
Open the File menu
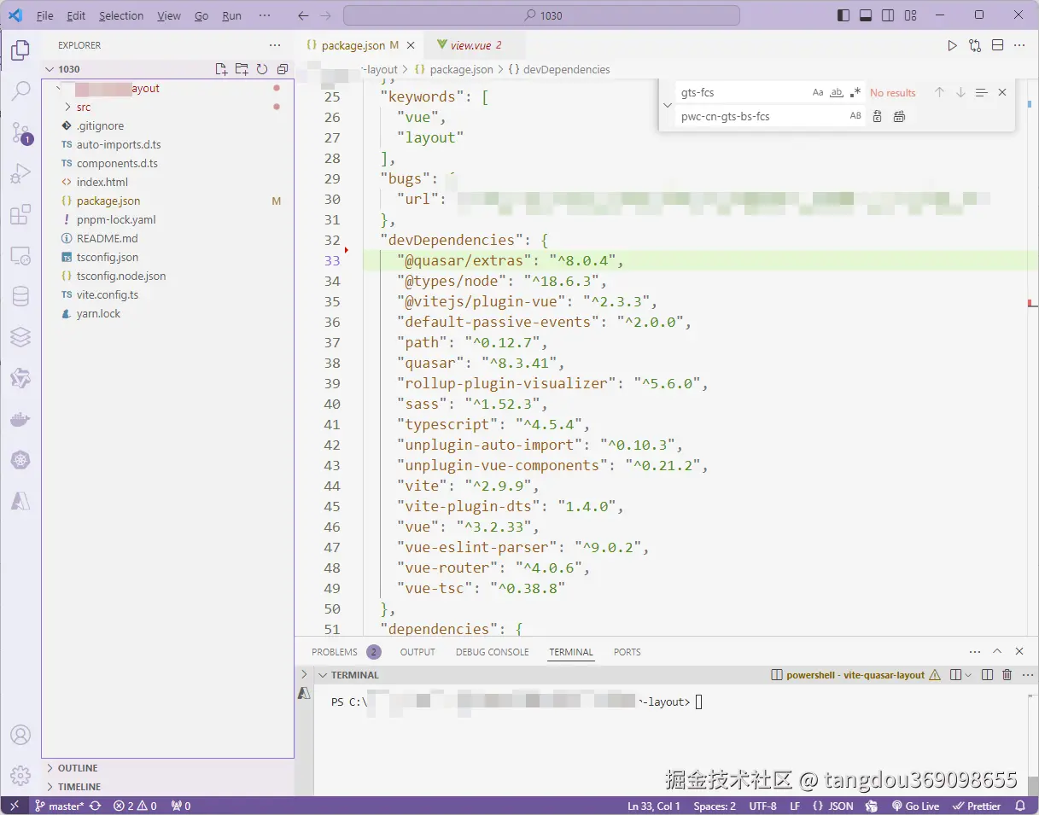coord(45,15)
